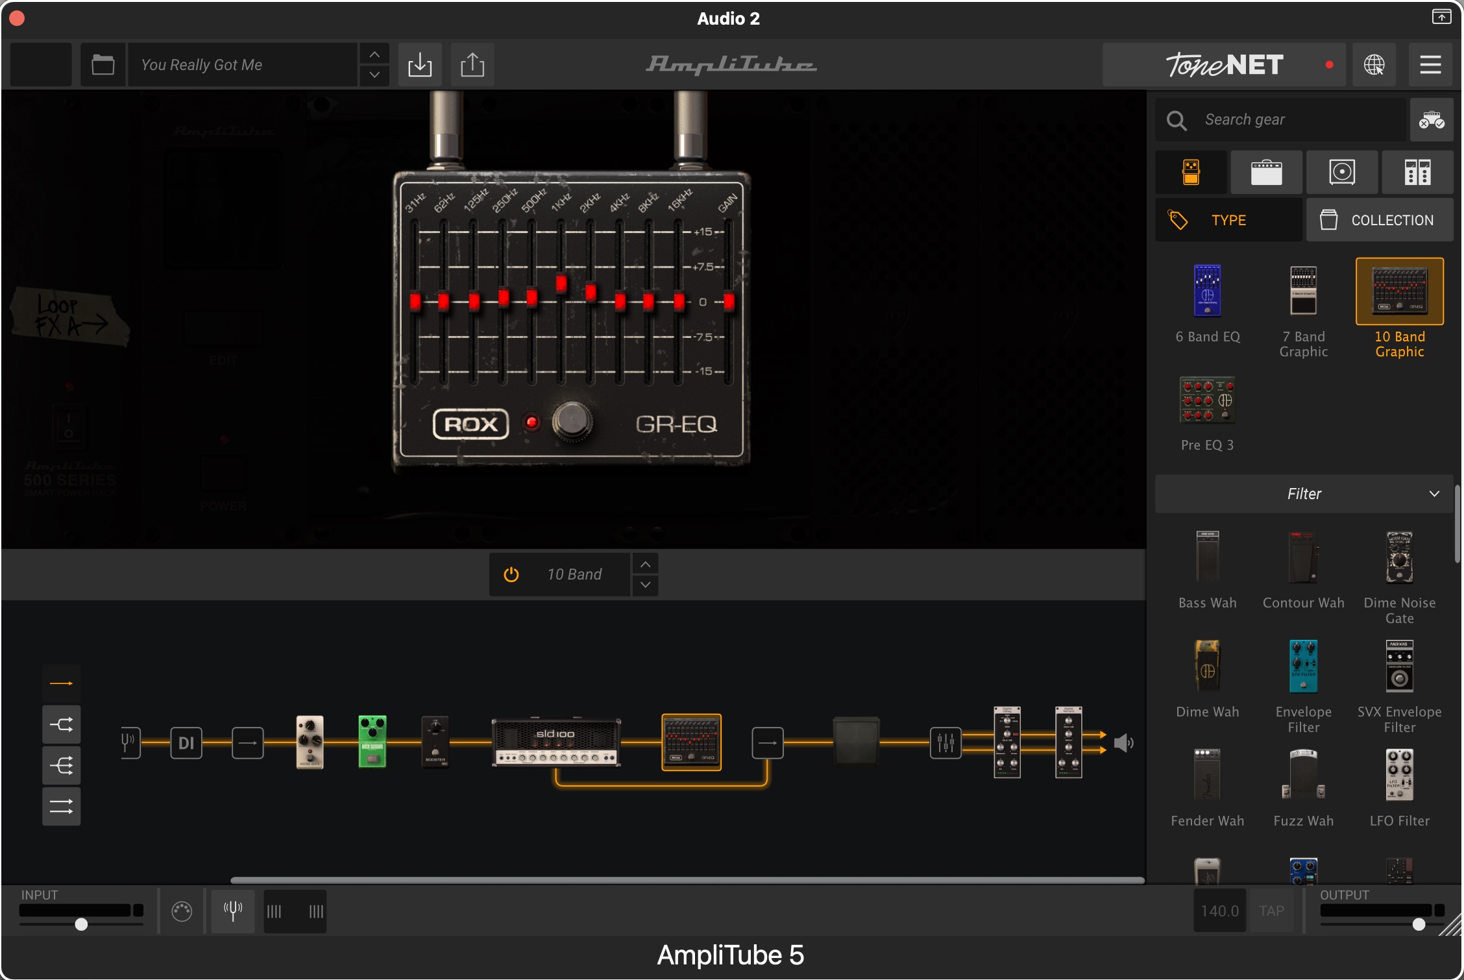
Task: Choose the 10 Band Graphic pedal
Action: tap(1400, 309)
